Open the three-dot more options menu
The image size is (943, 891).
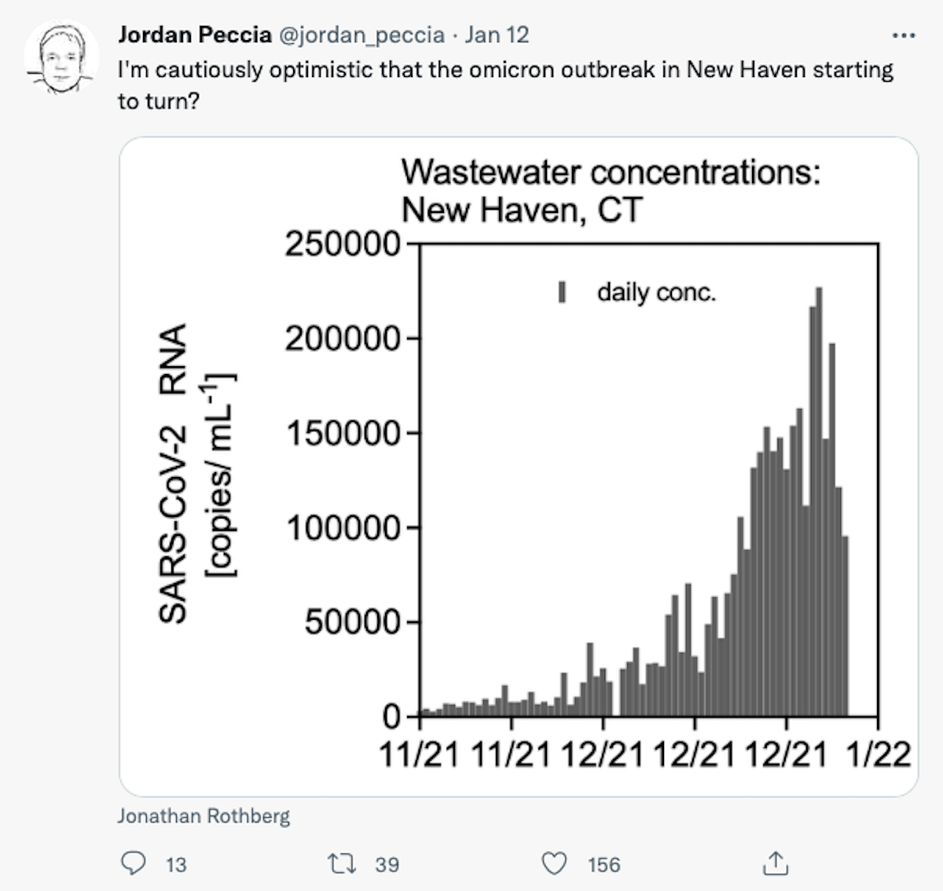[904, 35]
